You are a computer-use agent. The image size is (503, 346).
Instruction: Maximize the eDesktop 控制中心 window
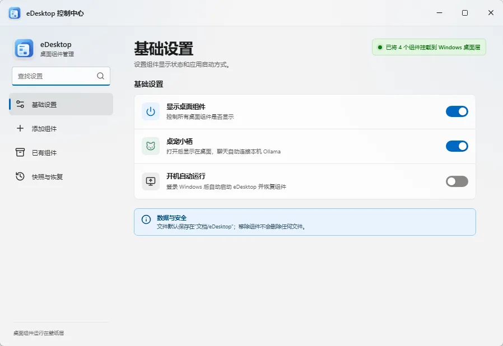tap(465, 13)
